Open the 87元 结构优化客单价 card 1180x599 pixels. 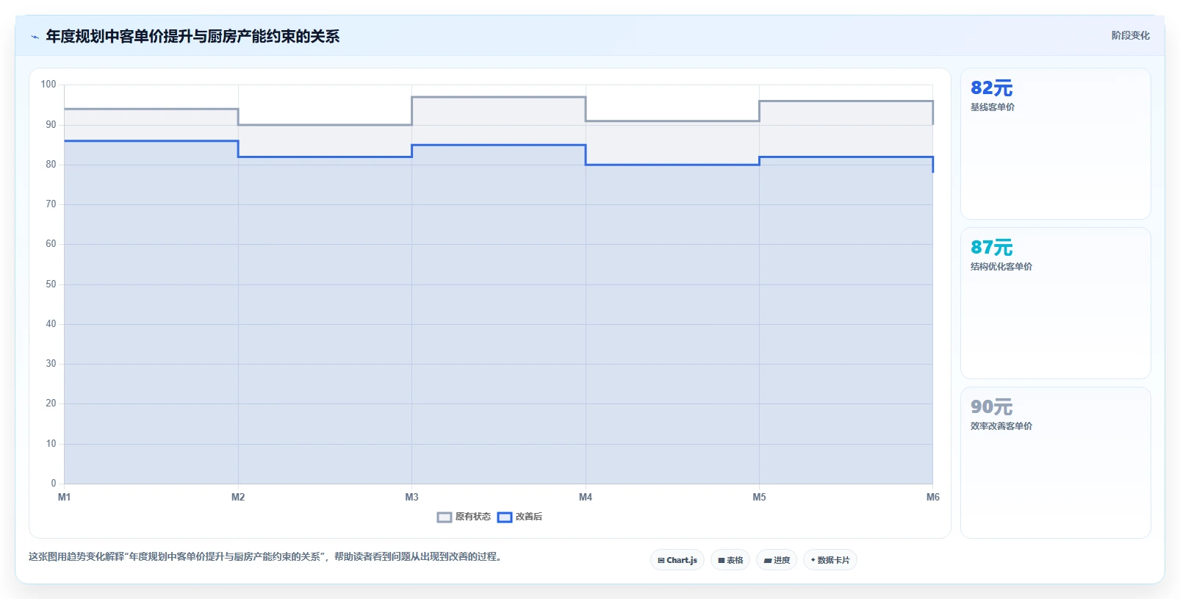[x=1056, y=304]
